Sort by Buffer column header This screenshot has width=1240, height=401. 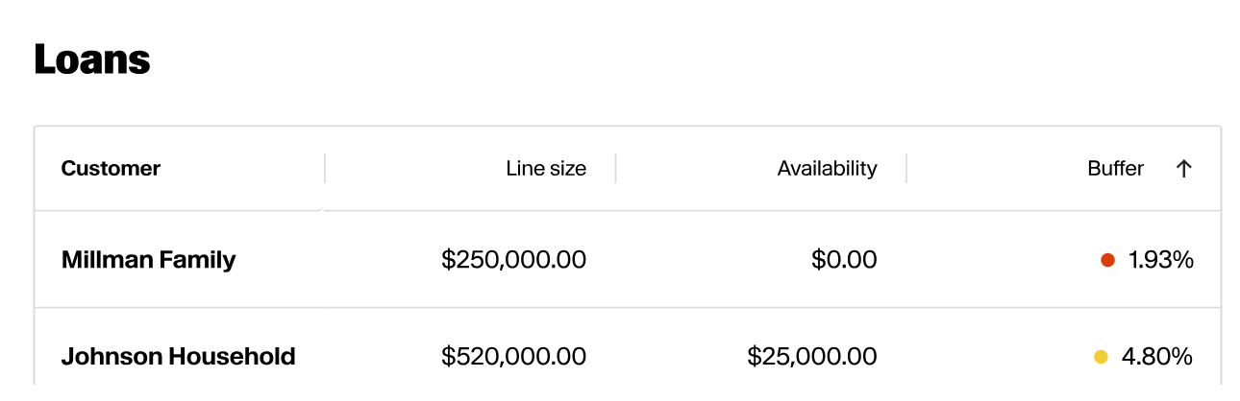coord(1063,169)
